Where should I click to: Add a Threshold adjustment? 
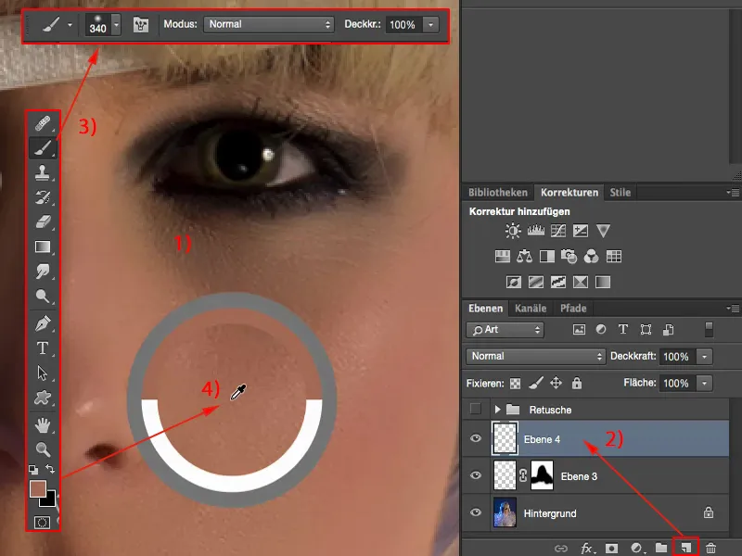[558, 283]
